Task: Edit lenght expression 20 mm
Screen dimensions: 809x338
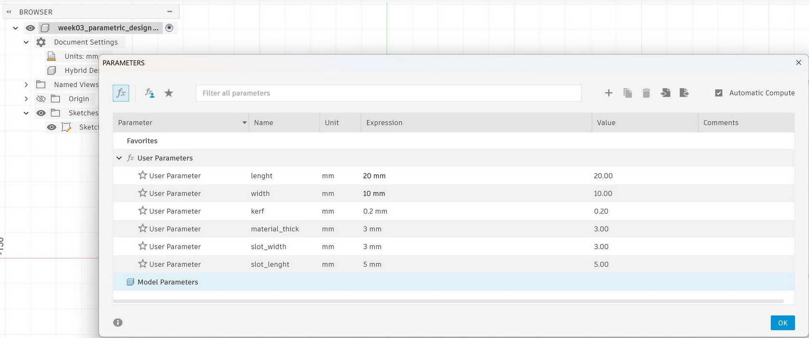Action: coord(374,176)
